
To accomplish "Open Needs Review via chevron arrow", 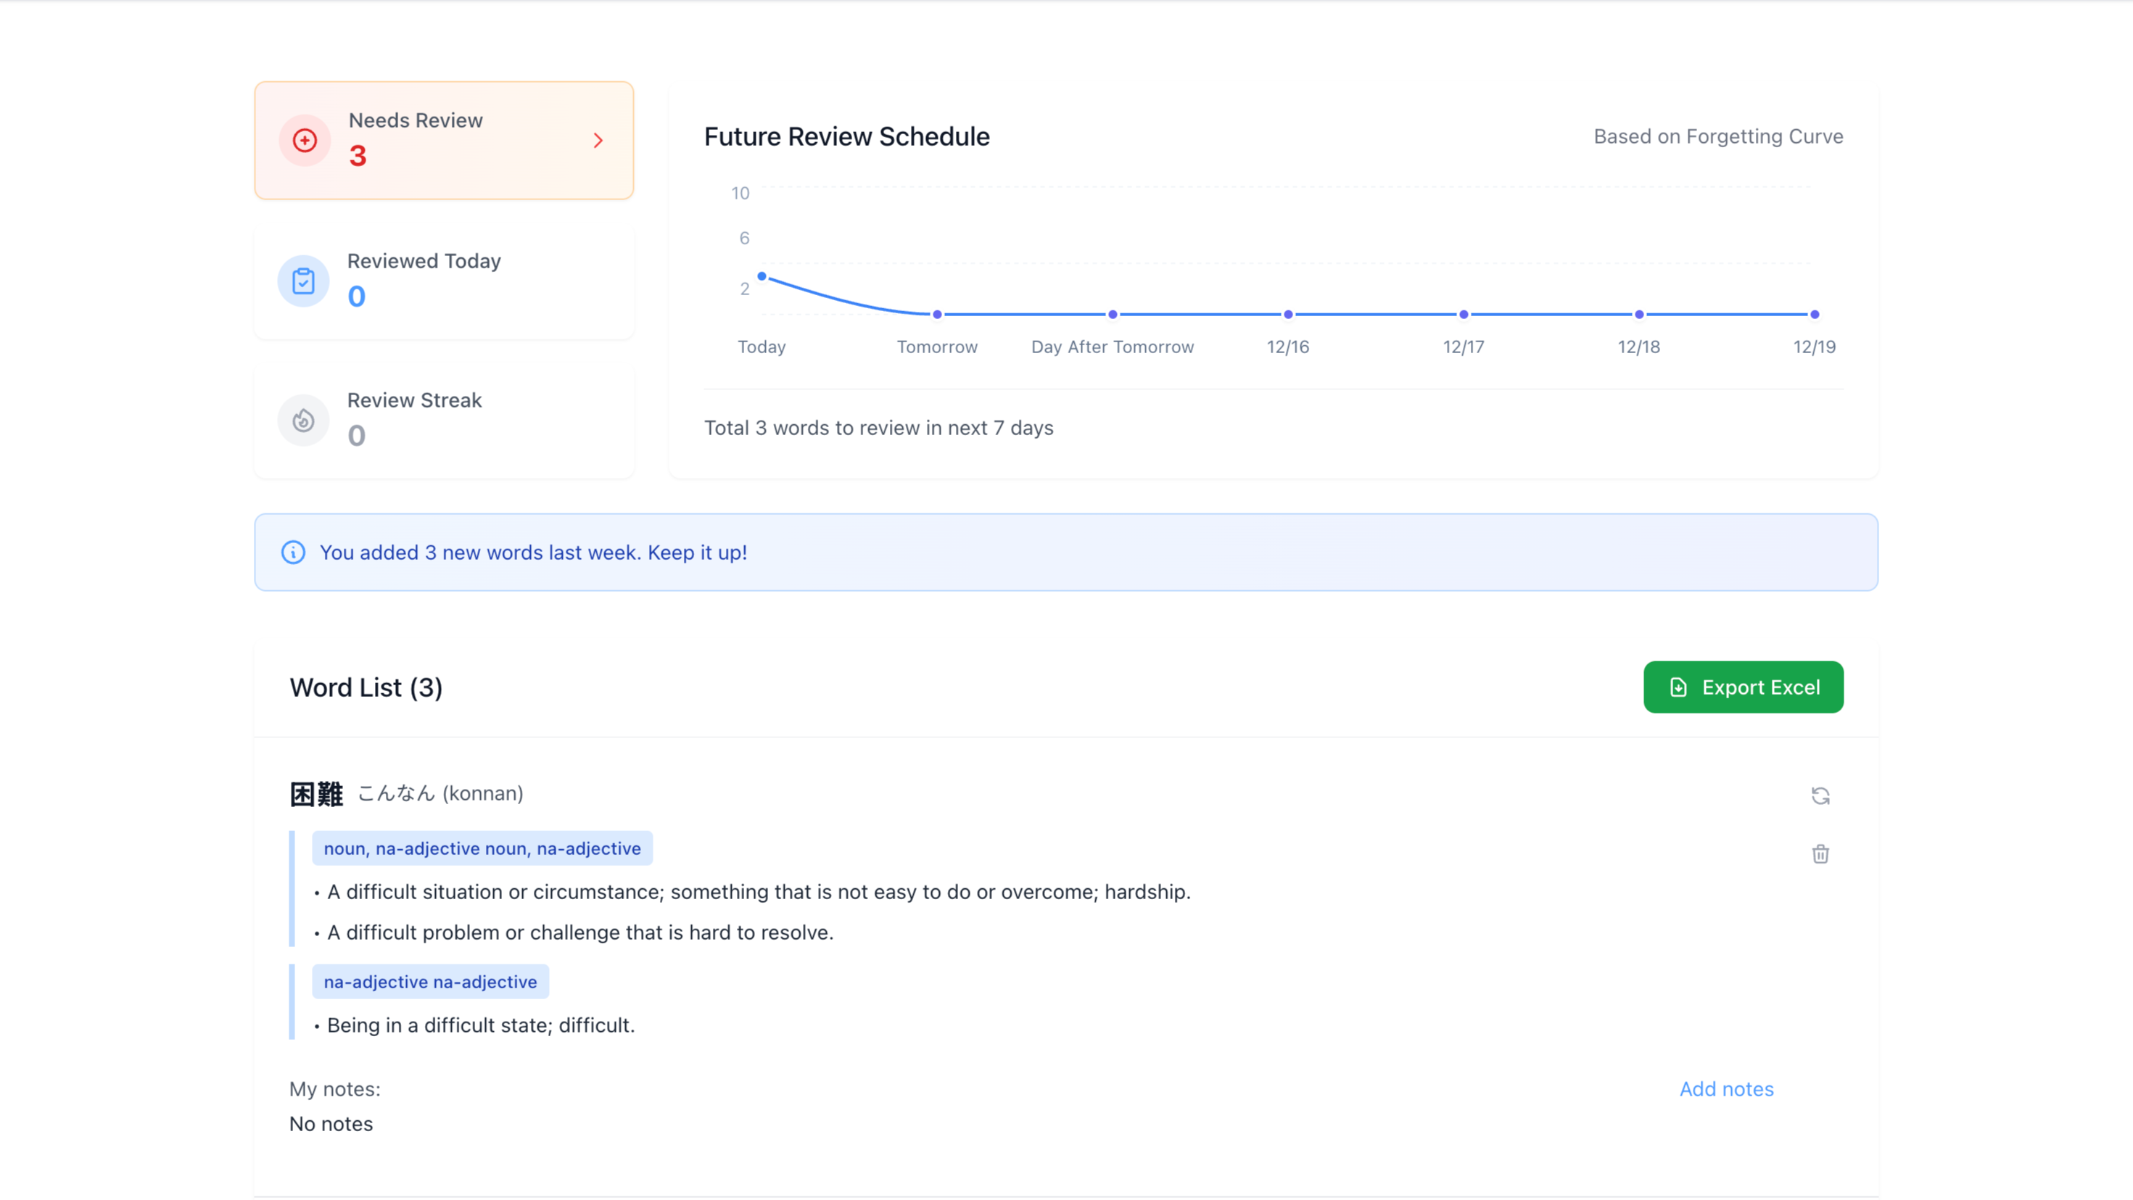I will tap(598, 141).
